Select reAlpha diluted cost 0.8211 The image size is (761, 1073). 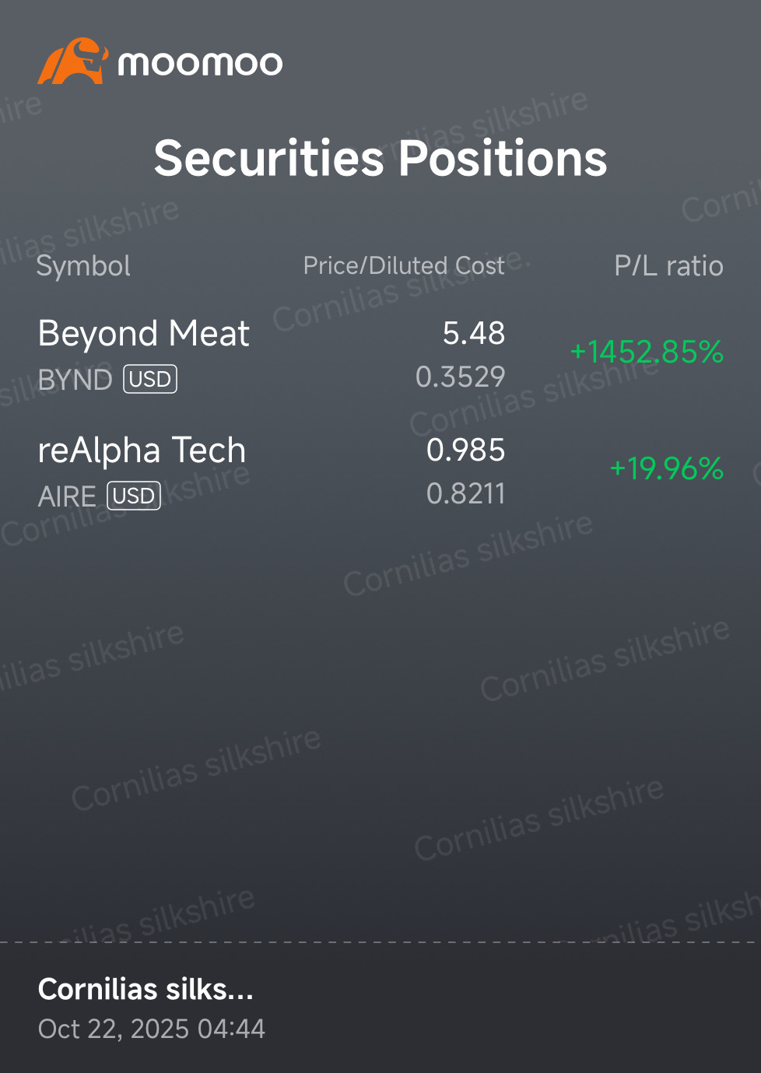click(x=465, y=493)
